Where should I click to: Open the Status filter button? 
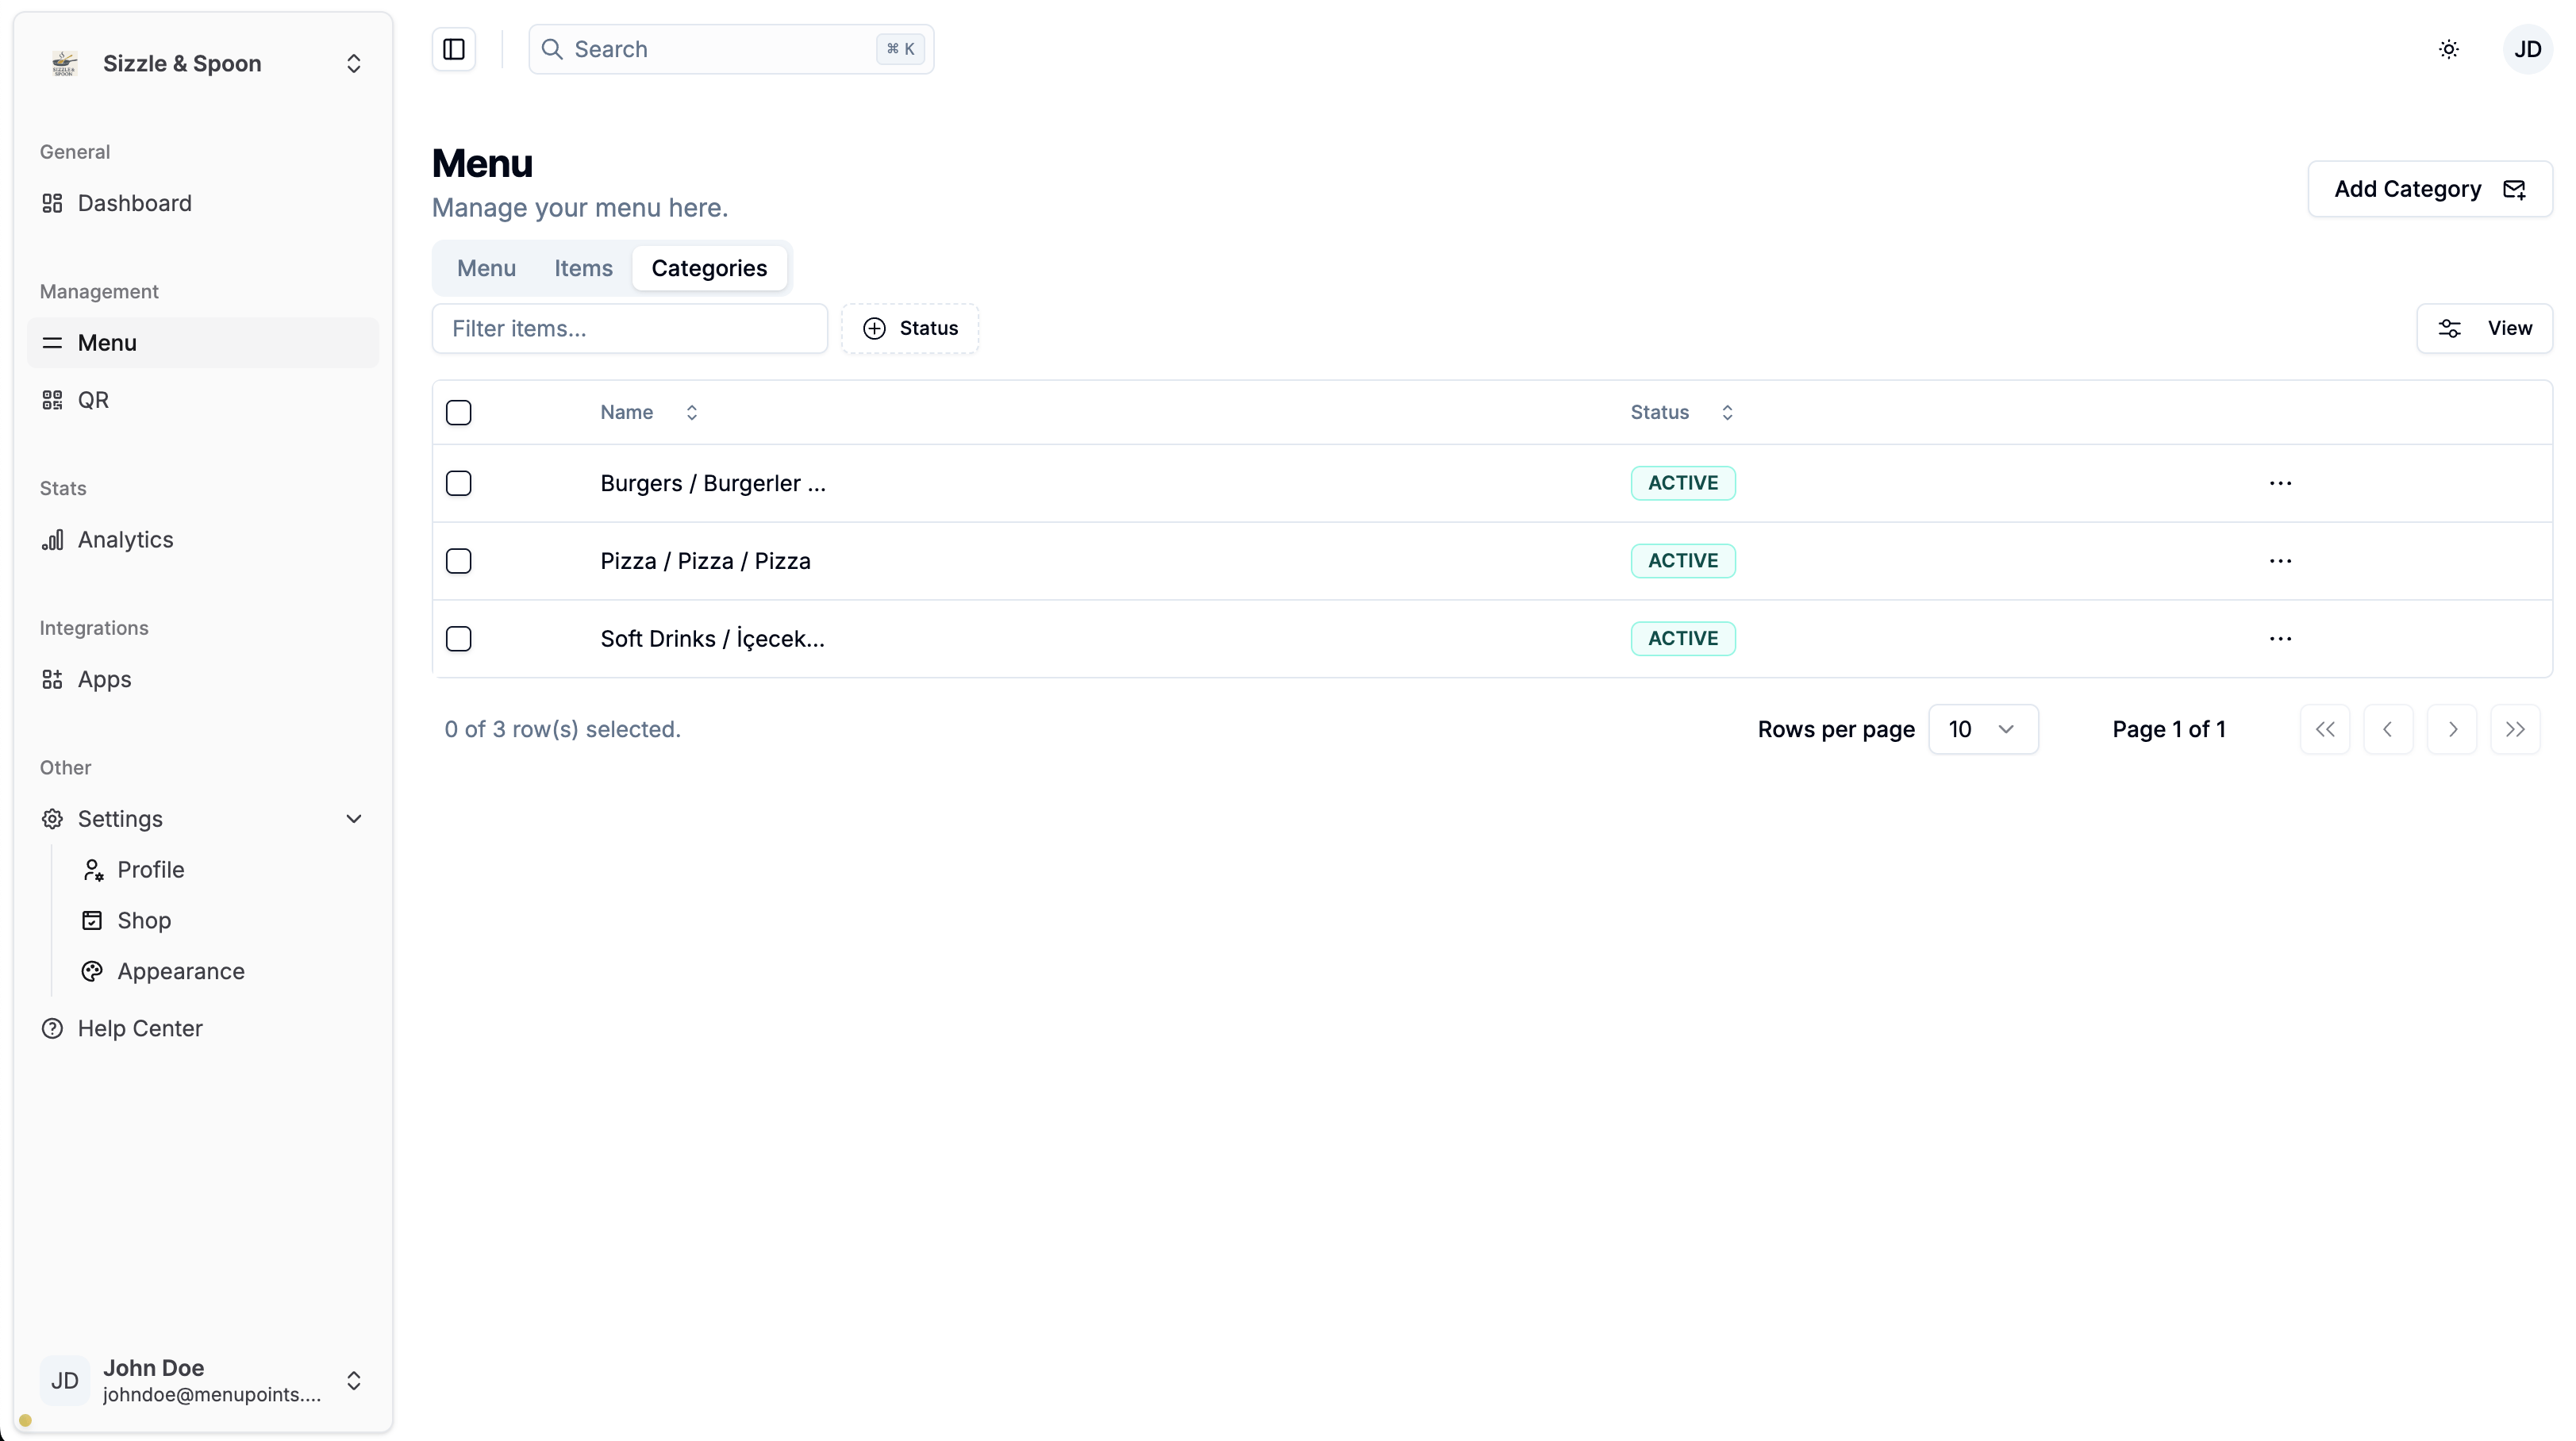(910, 328)
